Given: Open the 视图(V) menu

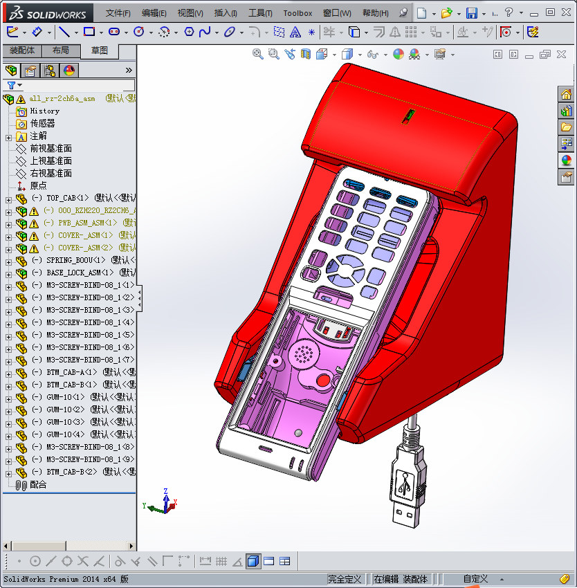Looking at the screenshot, I should coord(190,13).
